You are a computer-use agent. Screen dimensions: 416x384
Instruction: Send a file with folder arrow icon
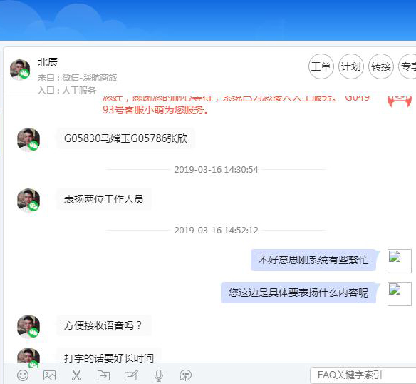click(103, 375)
